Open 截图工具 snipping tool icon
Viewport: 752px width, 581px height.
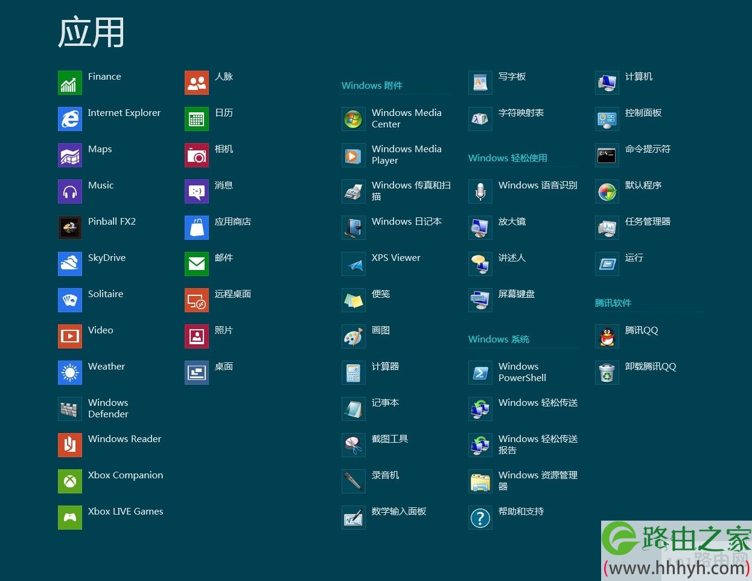[354, 445]
